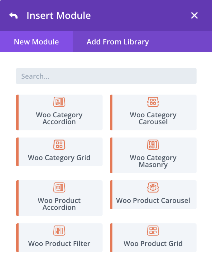Select the Woo Category Accordion module icon
212x267 pixels.
tap(59, 102)
